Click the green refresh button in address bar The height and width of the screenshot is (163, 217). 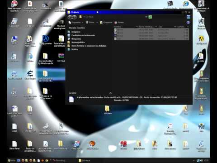pos(150,17)
